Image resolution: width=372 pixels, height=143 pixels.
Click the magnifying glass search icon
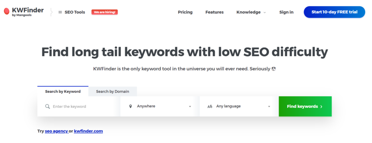tap(48, 106)
